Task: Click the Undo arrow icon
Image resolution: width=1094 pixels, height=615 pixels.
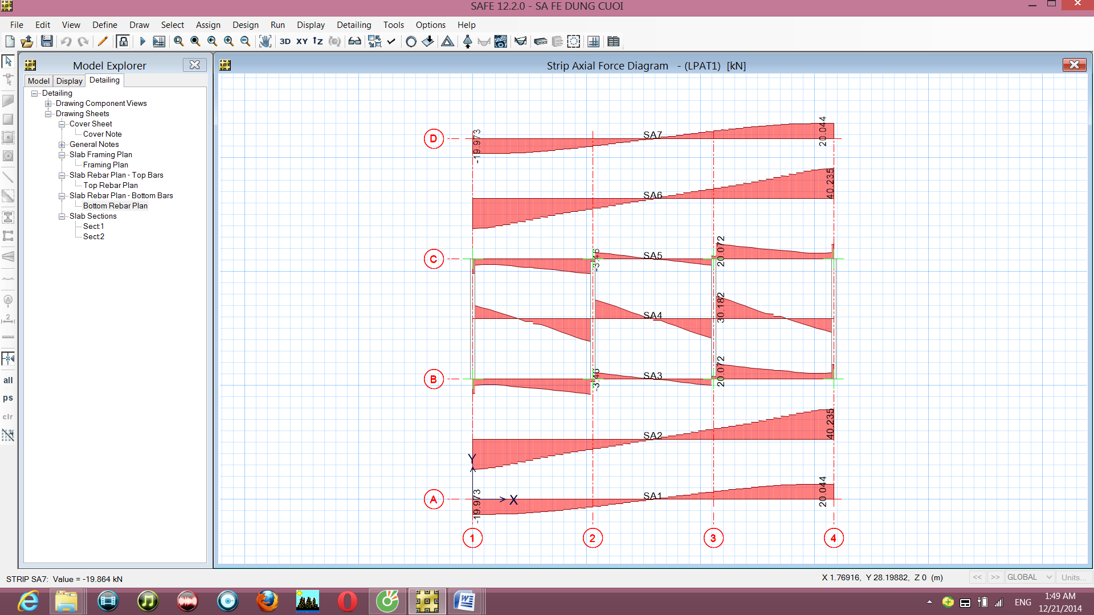Action: point(66,42)
